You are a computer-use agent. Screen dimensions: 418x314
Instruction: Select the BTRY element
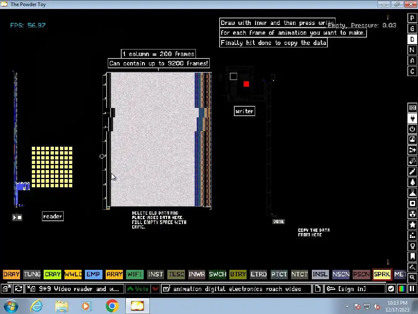(238, 274)
